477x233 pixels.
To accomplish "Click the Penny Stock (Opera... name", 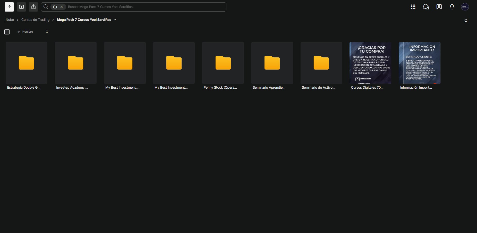I will 220,88.
